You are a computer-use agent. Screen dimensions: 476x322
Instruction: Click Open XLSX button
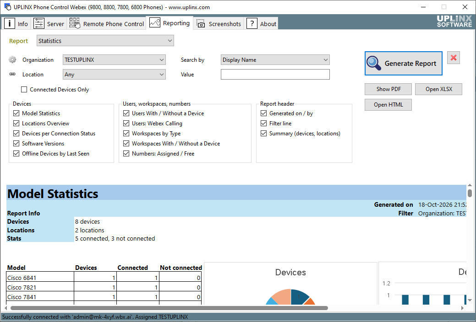(438, 89)
